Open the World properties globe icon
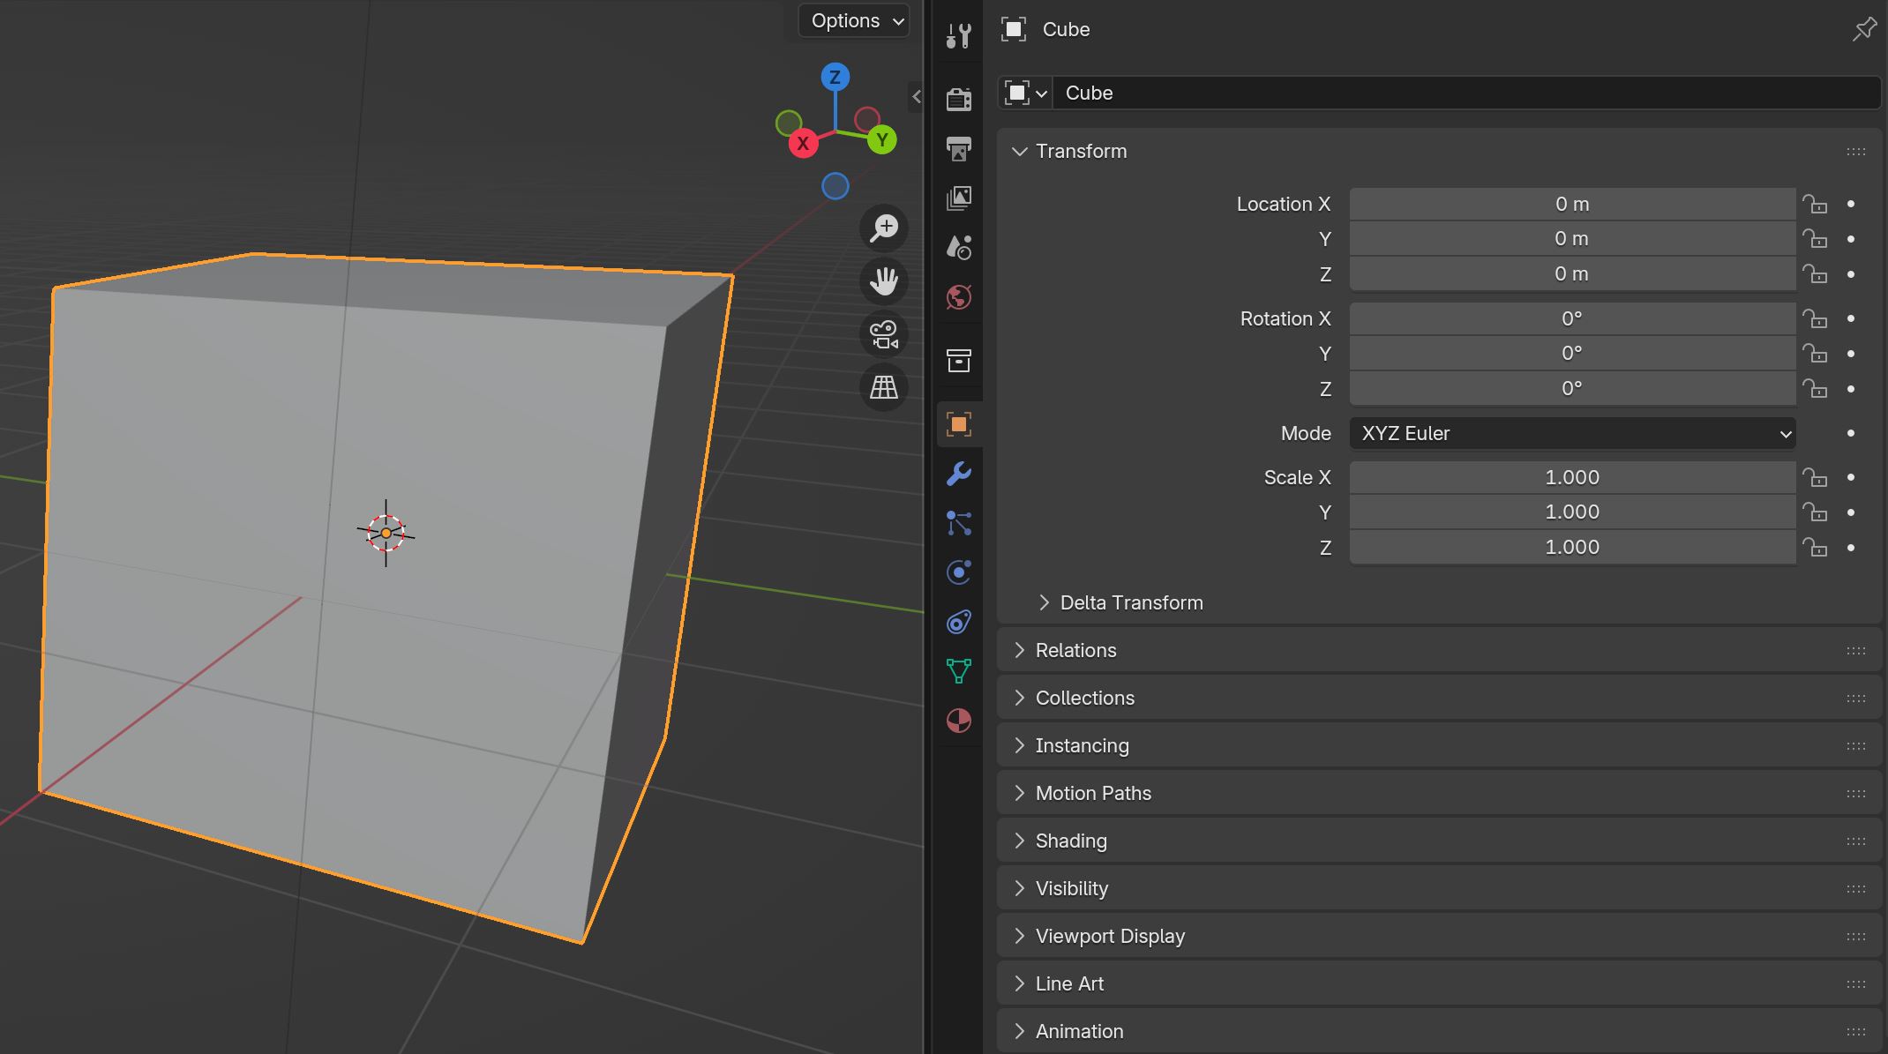The image size is (1888, 1054). point(959,297)
